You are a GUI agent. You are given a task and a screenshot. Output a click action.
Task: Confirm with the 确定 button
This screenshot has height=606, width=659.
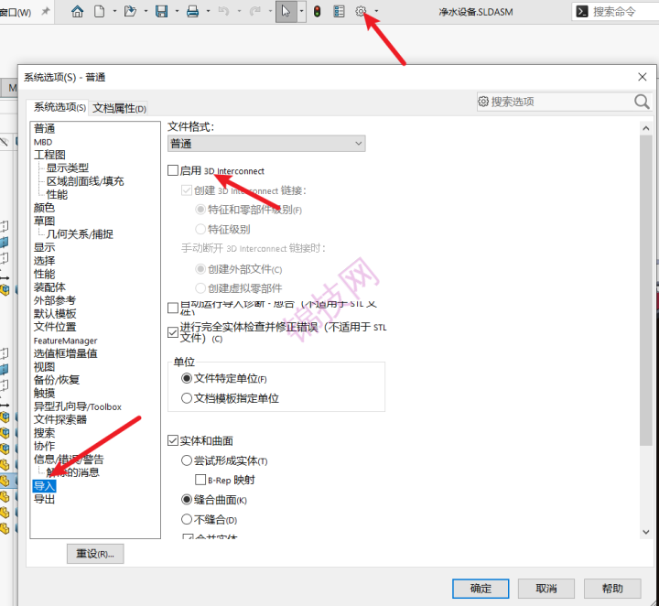click(481, 589)
